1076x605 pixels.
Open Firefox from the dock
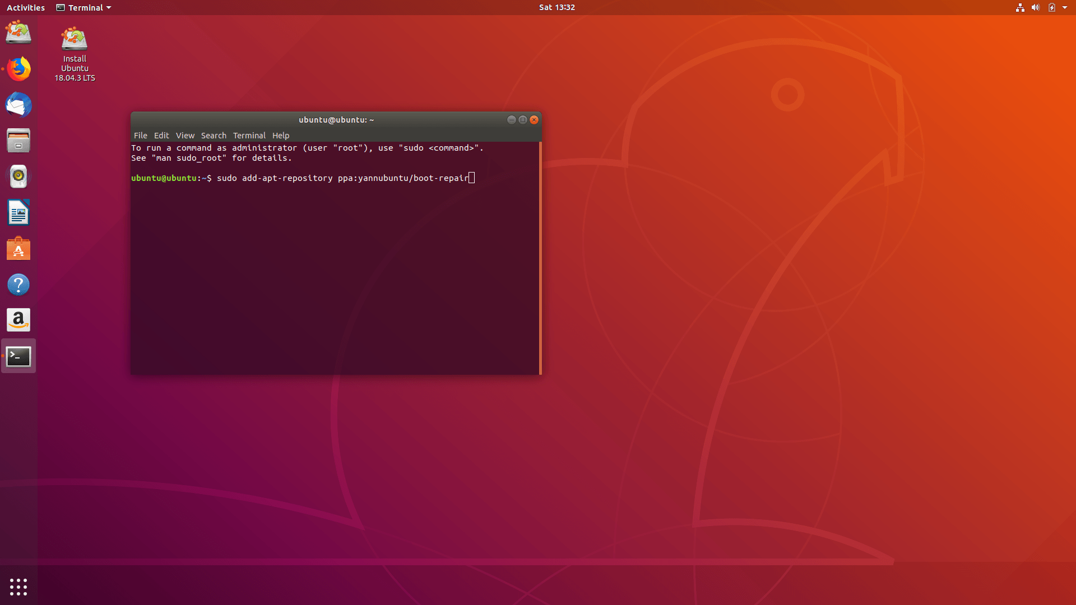click(18, 69)
